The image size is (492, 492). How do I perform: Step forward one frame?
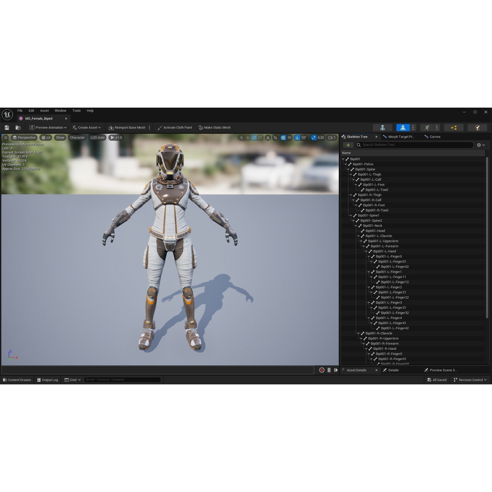coord(336,370)
